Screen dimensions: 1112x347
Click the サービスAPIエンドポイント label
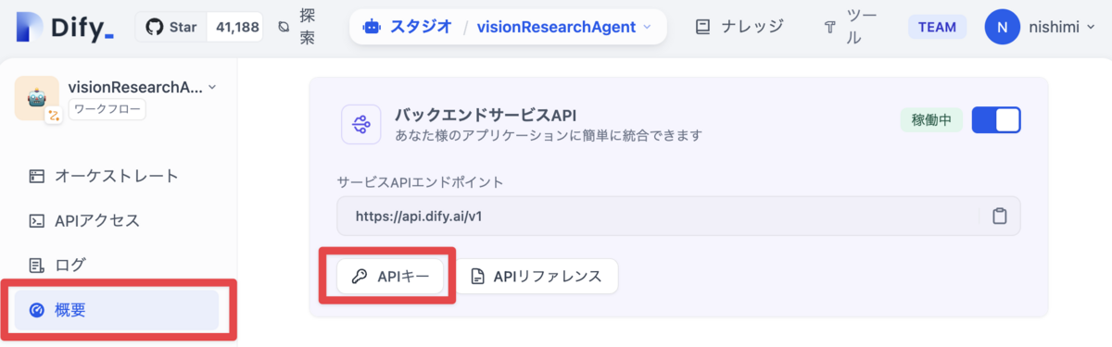(422, 181)
